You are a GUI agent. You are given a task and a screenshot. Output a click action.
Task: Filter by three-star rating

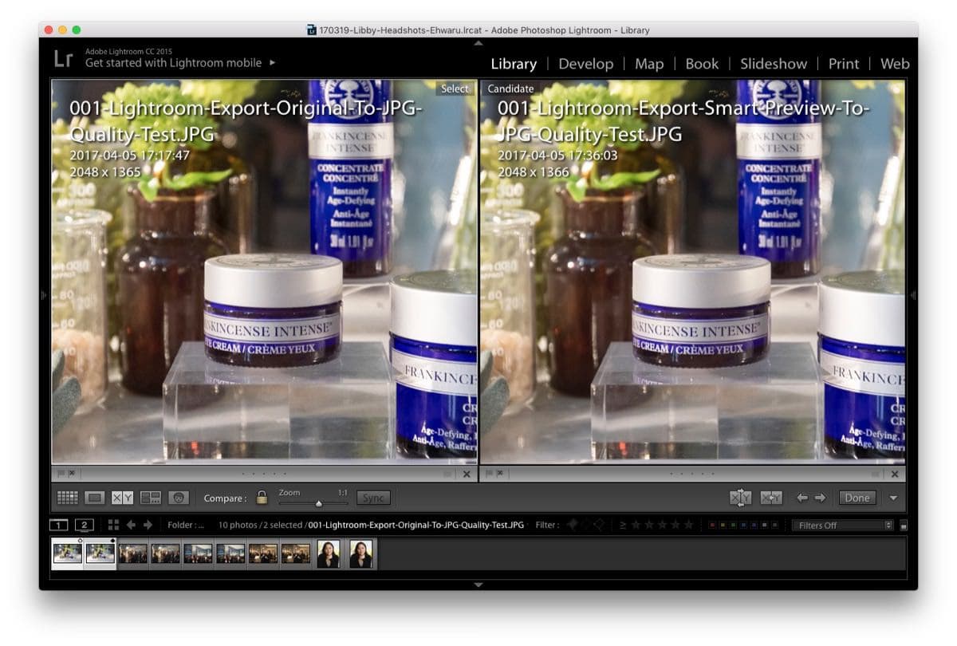point(662,525)
